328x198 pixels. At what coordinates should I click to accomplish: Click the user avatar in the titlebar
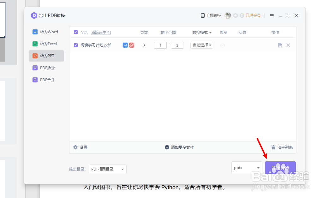(x=228, y=15)
